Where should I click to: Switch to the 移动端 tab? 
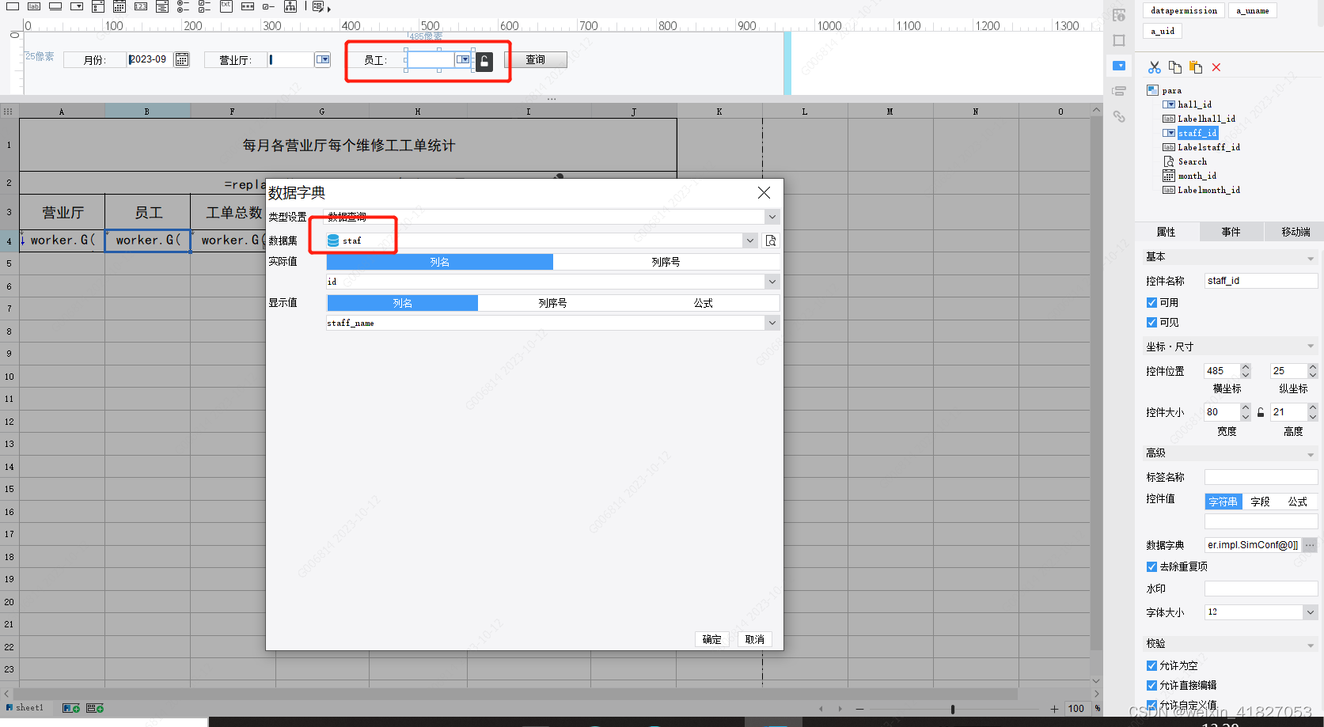[x=1296, y=232]
